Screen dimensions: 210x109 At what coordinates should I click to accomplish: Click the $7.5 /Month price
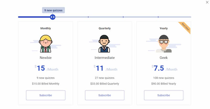coord(165,68)
